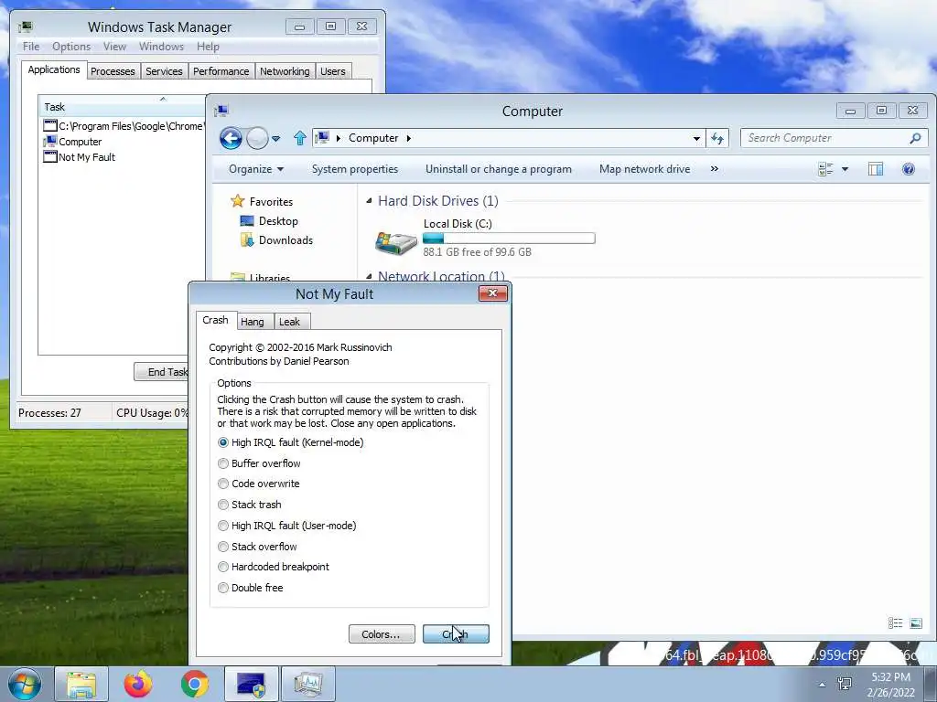Click the Back arrow in Computer window
The height and width of the screenshot is (702, 937).
coord(231,139)
